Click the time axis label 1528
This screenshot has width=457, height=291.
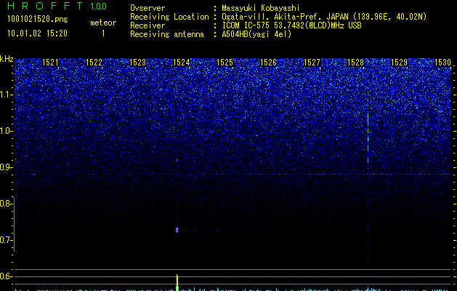coord(355,63)
